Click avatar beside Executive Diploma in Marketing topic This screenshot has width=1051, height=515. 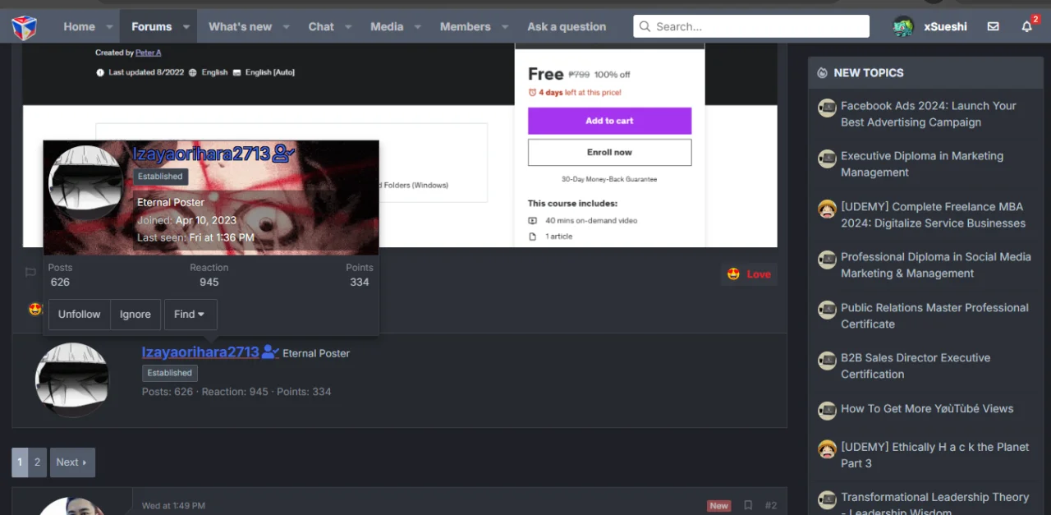point(827,159)
